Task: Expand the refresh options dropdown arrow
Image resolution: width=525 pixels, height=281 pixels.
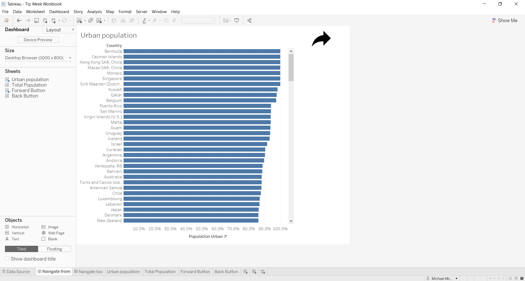Action: 70,20
